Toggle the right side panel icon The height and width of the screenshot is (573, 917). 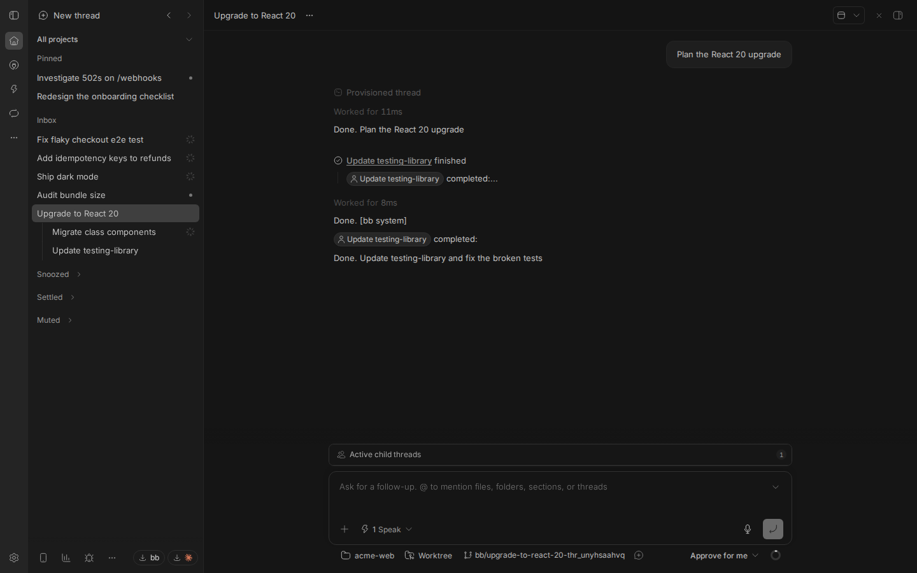pos(898,15)
